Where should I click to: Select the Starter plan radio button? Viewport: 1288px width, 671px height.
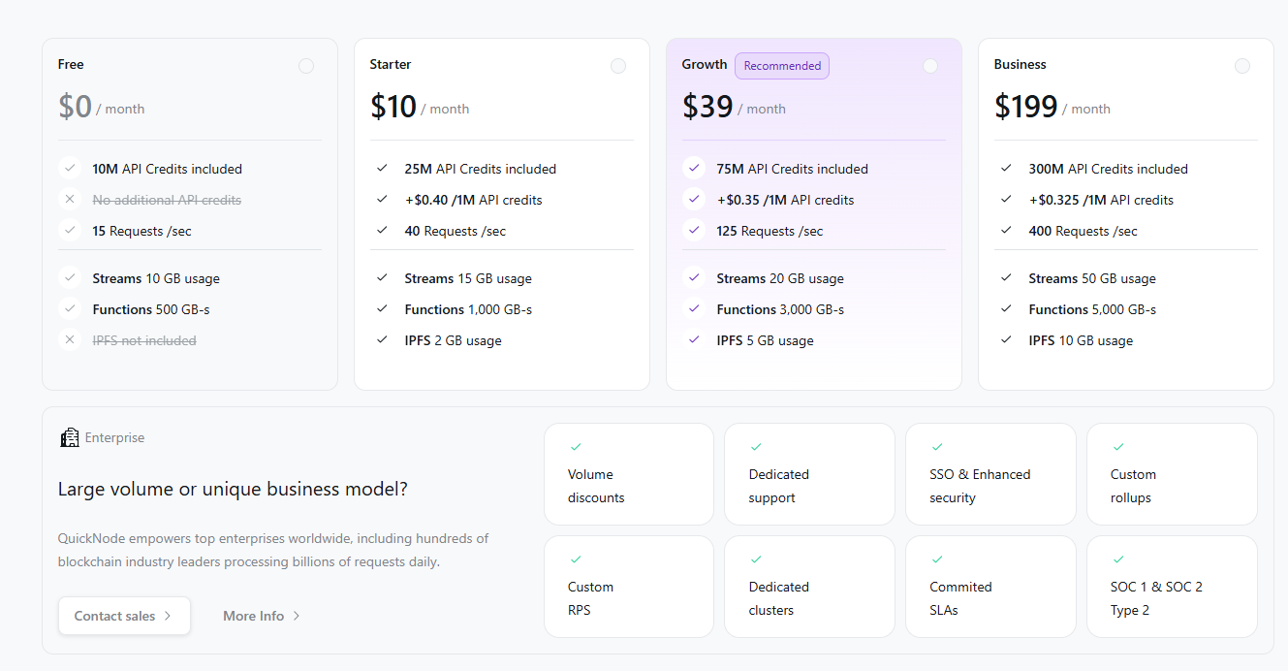[x=618, y=66]
